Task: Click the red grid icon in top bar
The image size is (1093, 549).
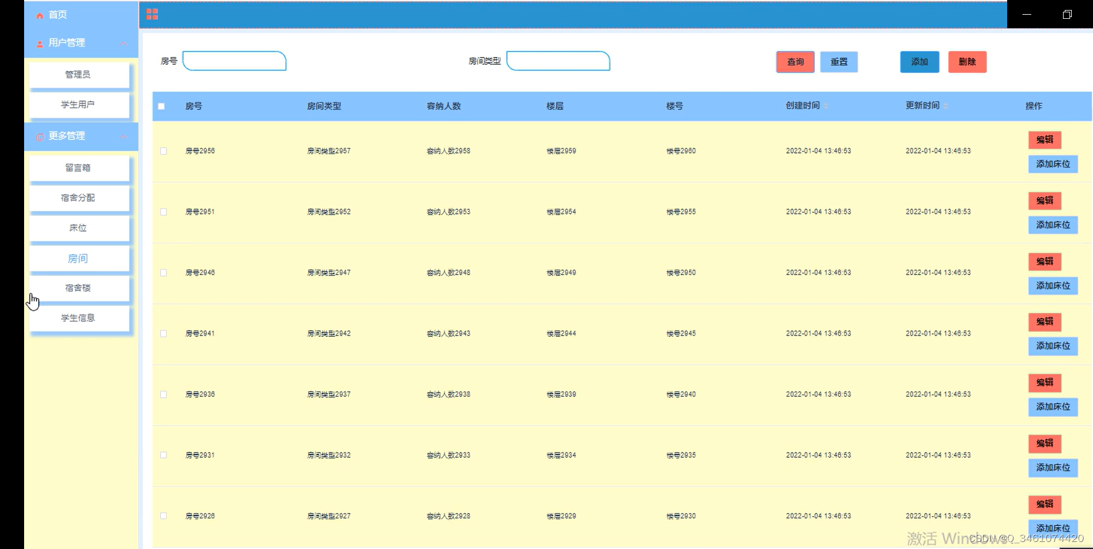Action: pyautogui.click(x=152, y=14)
